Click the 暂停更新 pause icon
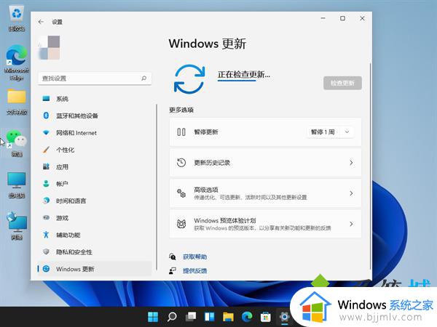Image resolution: width=437 pixels, height=327 pixels. [x=181, y=132]
